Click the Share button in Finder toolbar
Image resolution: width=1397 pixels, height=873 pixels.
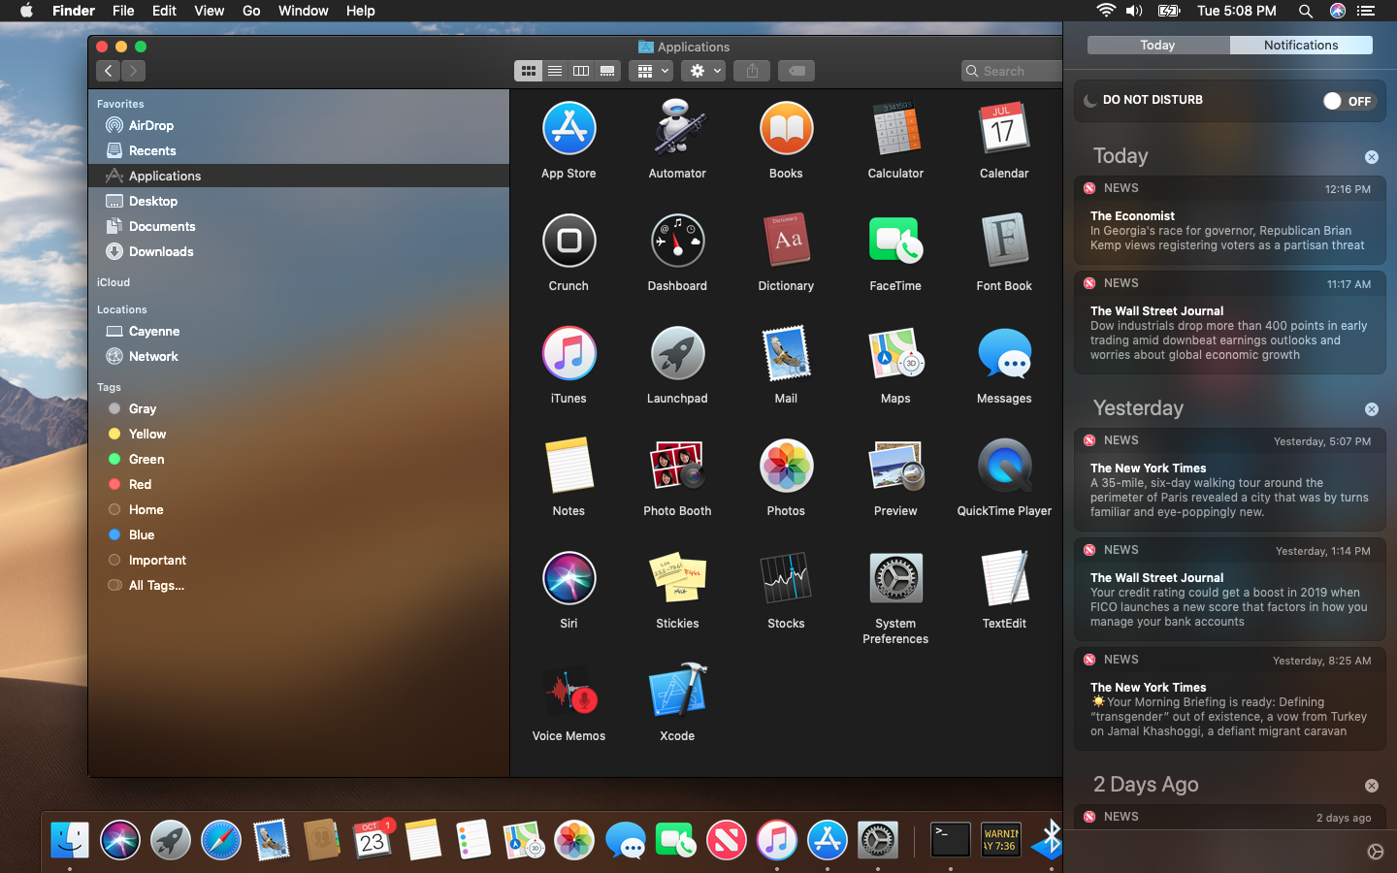(x=752, y=71)
